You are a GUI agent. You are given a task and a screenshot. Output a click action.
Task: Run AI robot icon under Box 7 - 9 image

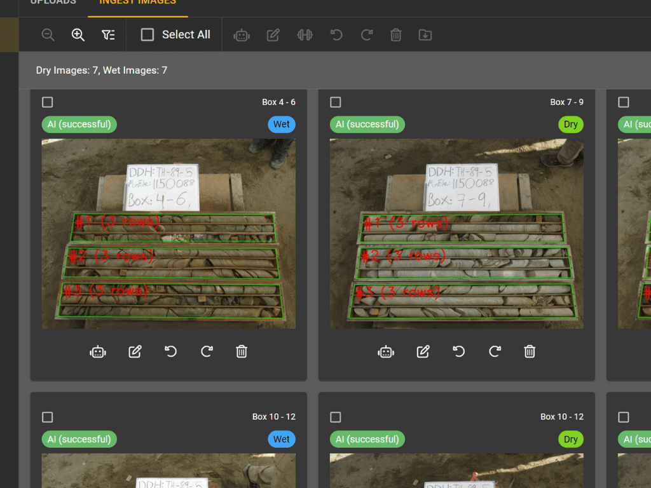pyautogui.click(x=386, y=352)
